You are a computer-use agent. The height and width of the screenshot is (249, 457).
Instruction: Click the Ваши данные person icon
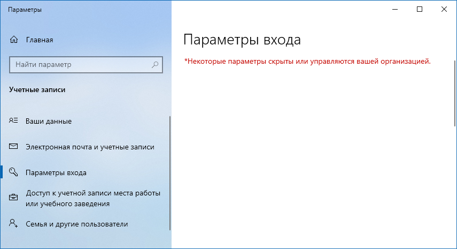click(x=13, y=120)
